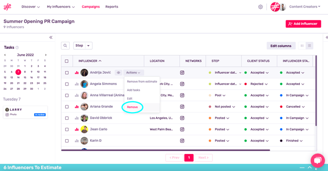Click Instagram icon in Andrija Jović row
328x171 pixels.
(182, 73)
